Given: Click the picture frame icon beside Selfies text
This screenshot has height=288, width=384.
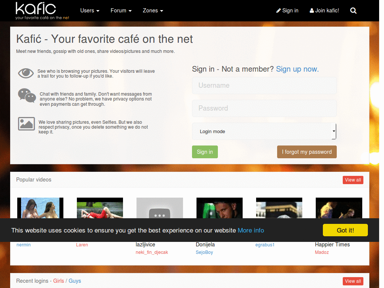Looking at the screenshot, I should (26, 124).
